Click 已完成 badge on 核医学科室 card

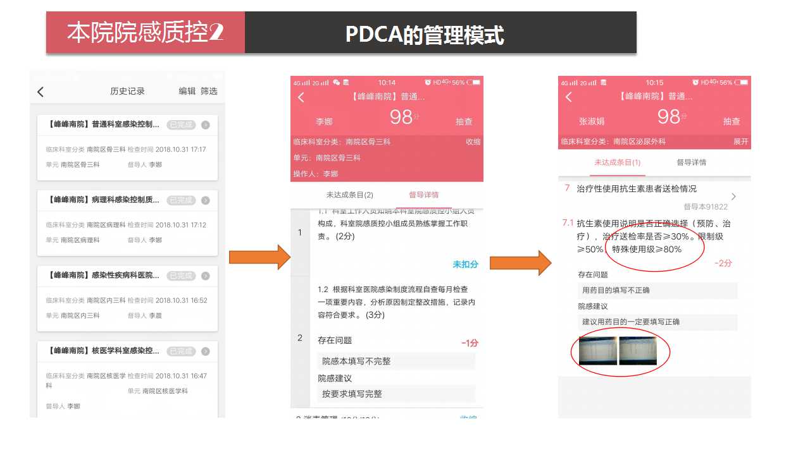click(181, 351)
